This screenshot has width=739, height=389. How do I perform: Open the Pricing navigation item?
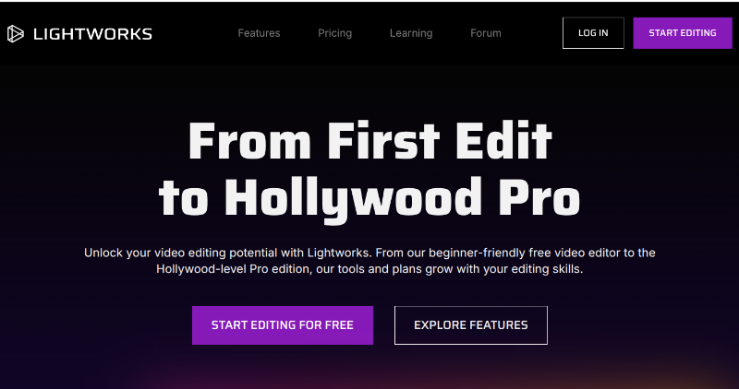click(334, 33)
